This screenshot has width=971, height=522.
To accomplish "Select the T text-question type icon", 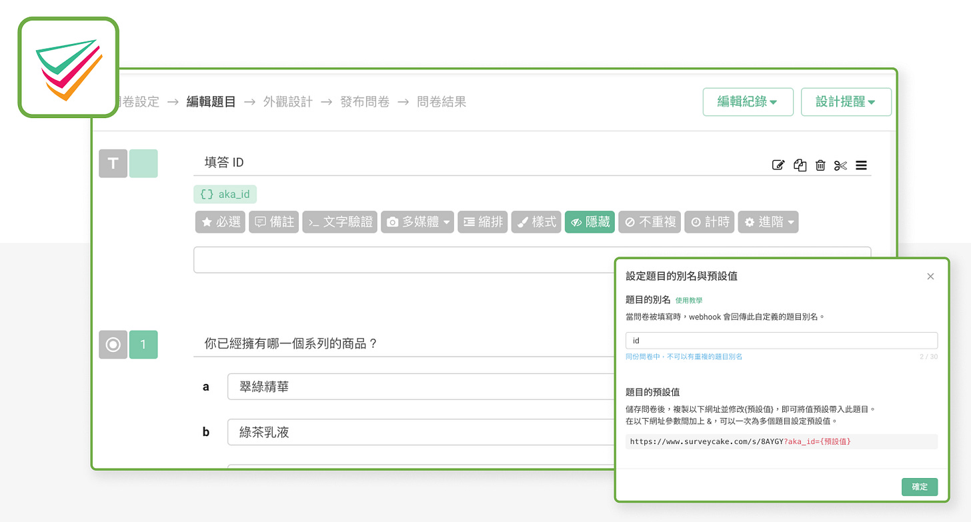I will (112, 163).
